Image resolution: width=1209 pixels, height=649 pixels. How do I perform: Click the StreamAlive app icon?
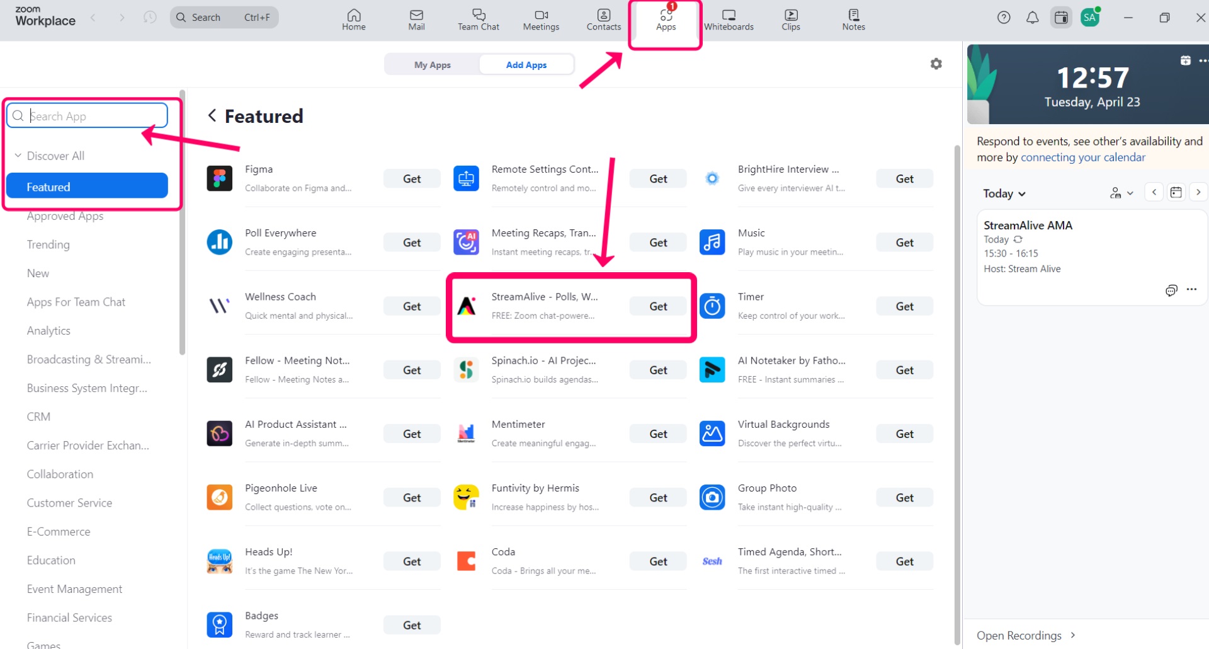coord(466,306)
